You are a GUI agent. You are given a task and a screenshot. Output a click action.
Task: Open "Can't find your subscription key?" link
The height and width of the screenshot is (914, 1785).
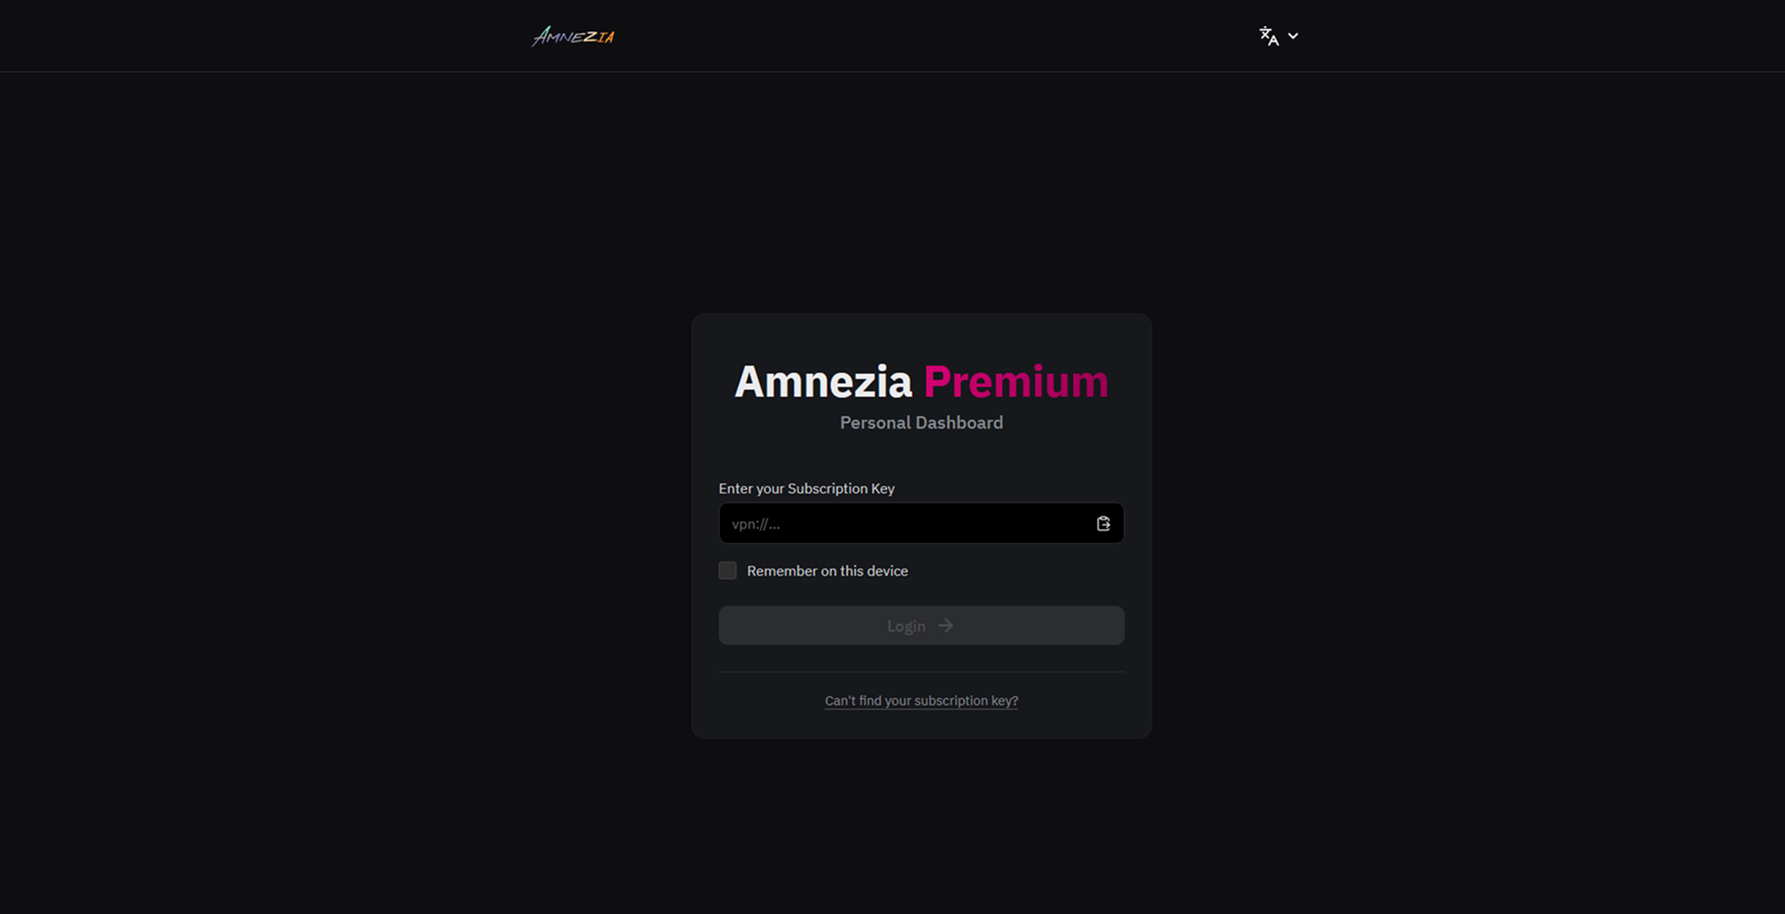pos(921,701)
